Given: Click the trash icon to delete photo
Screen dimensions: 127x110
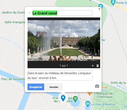Looking at the screenshot, I should (98, 65).
